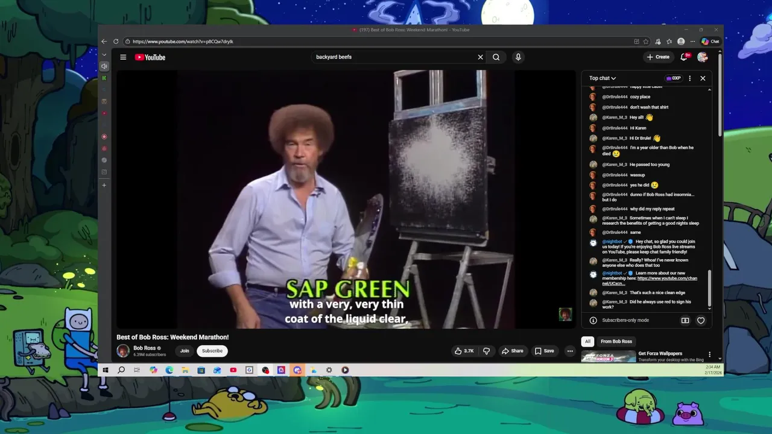Reload the browser page
Viewport: 772px width, 434px height.
(x=116, y=42)
